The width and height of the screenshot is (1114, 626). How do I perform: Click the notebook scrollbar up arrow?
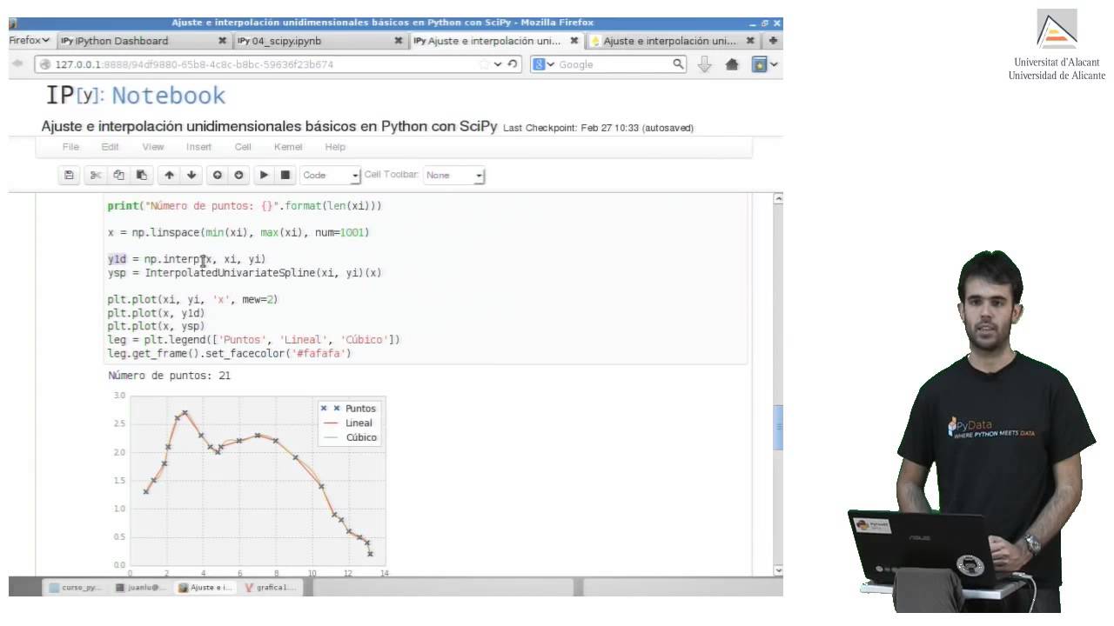pyautogui.click(x=778, y=199)
